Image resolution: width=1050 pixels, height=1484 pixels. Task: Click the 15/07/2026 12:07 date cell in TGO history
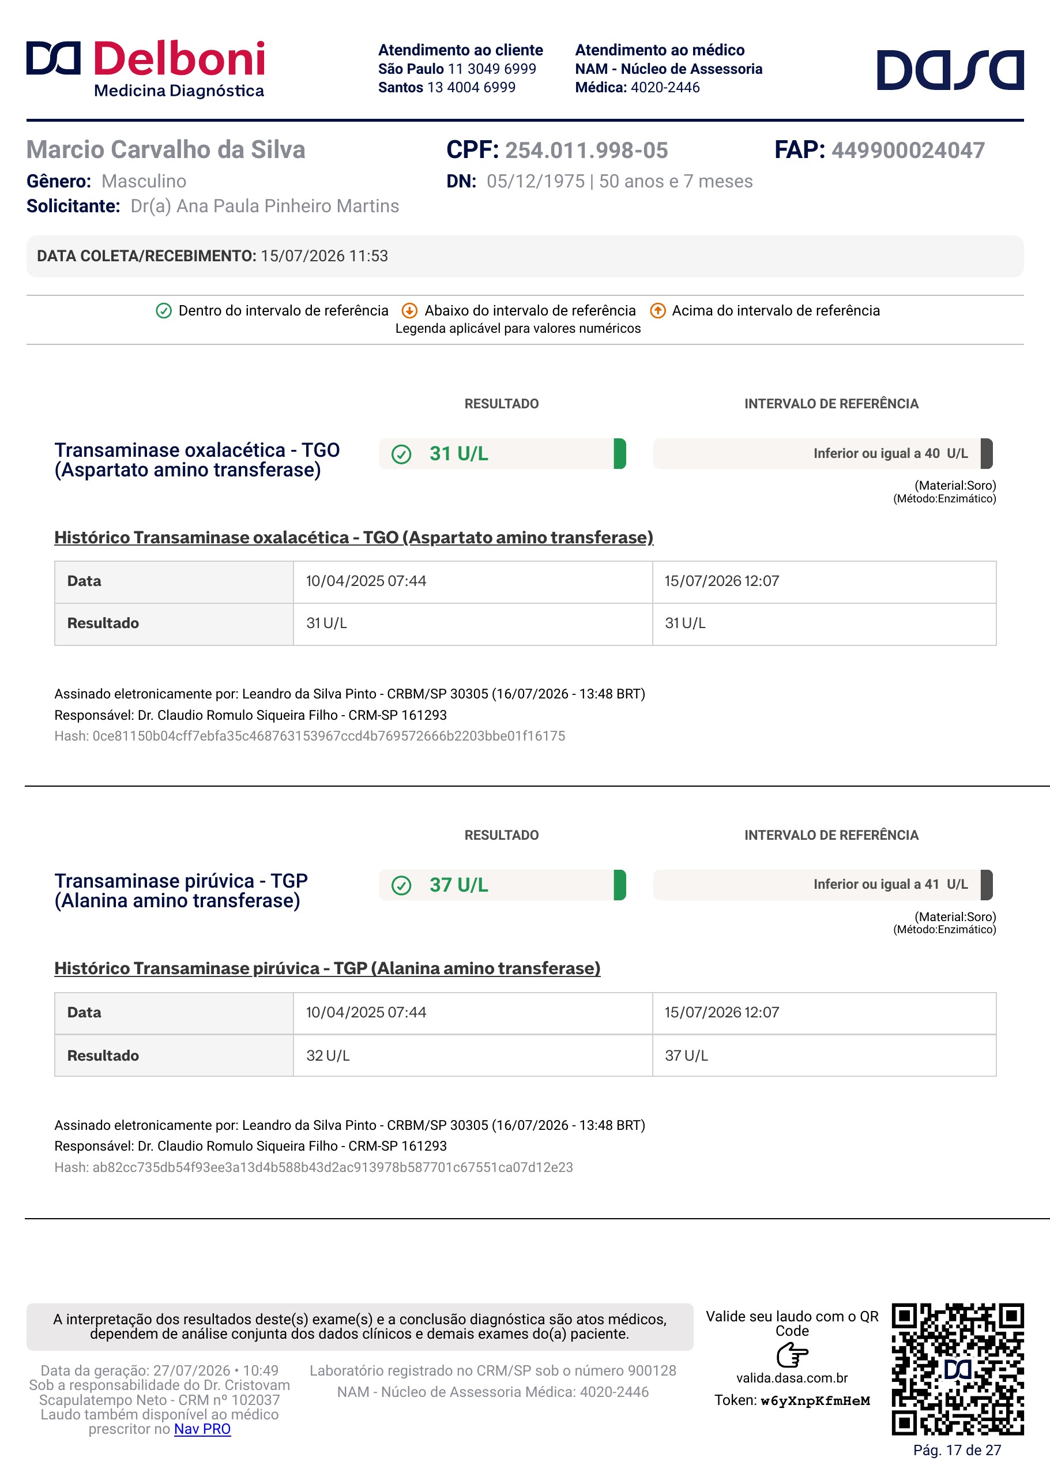825,581
